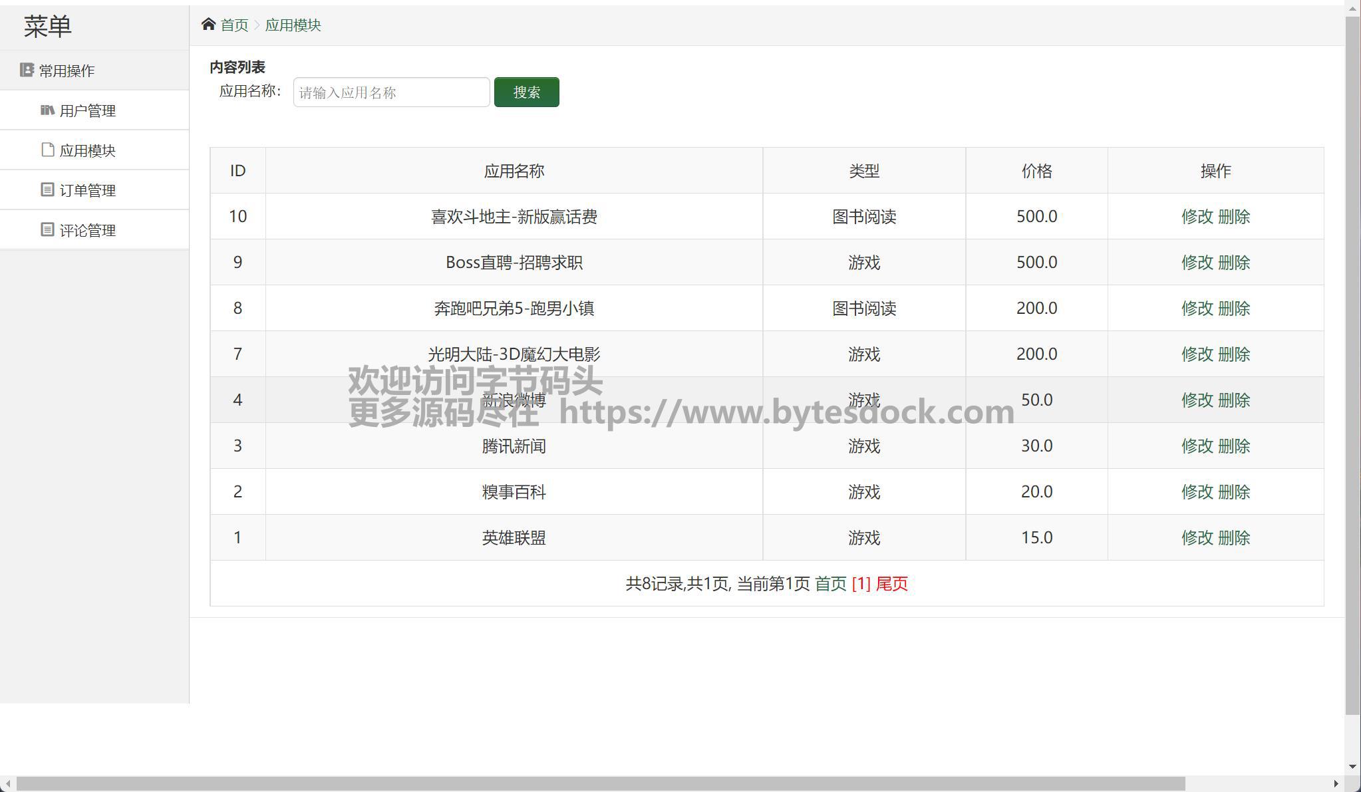This screenshot has height=792, width=1361.
Task: Click the horizontal scrollbar right arrow
Action: coord(1336,784)
